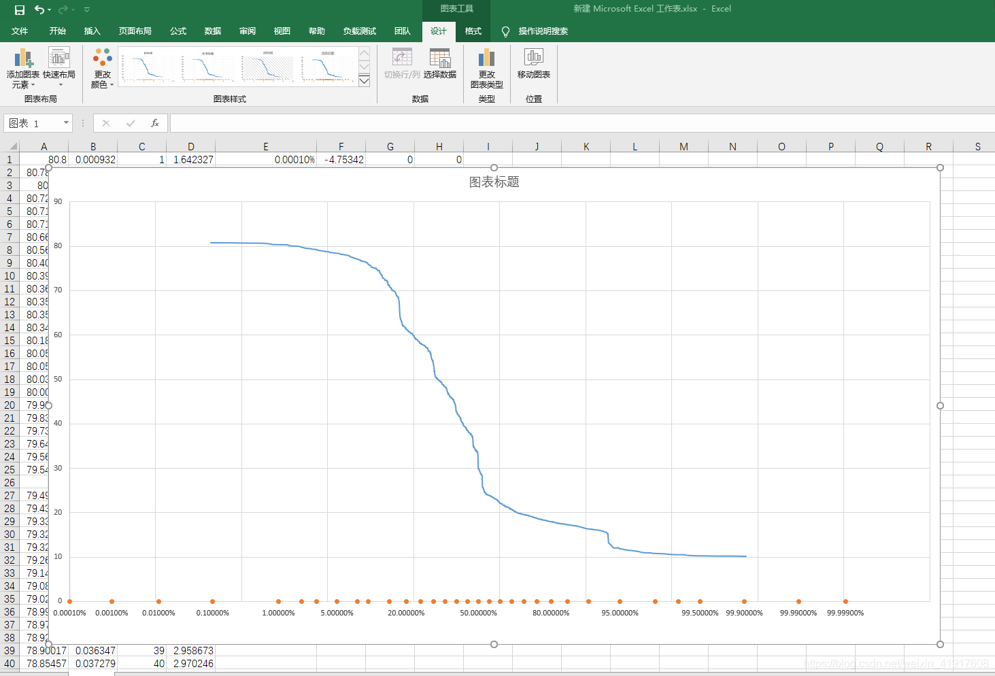Click the Save icon in quick access toolbar

coord(20,10)
